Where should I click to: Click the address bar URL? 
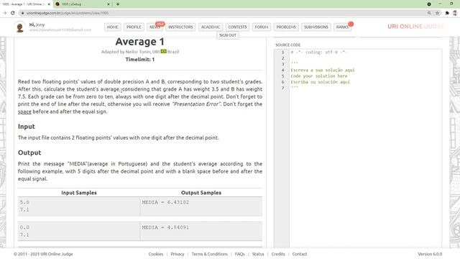coord(68,13)
